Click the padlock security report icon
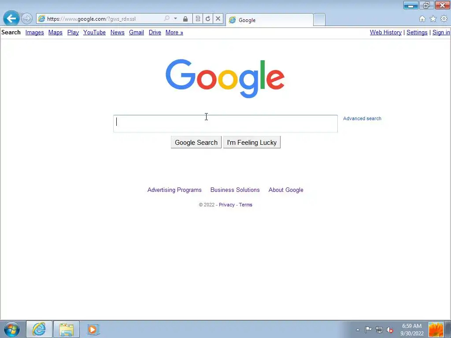 coord(185,19)
